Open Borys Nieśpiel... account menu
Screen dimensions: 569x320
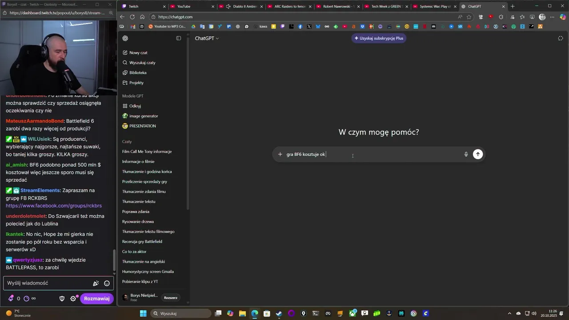pyautogui.click(x=140, y=297)
